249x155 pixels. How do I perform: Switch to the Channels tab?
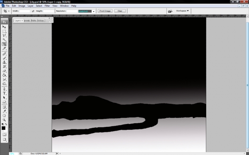click(x=27, y=21)
